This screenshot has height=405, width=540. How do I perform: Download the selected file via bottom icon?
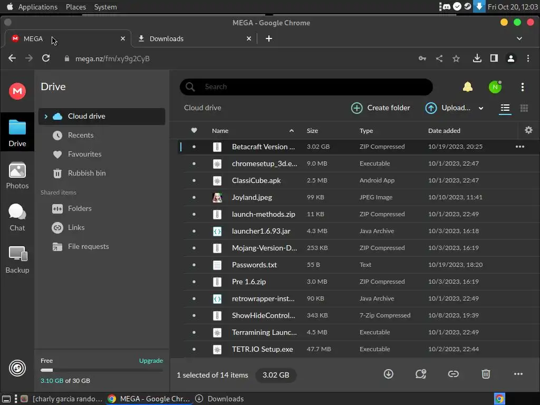click(x=389, y=374)
